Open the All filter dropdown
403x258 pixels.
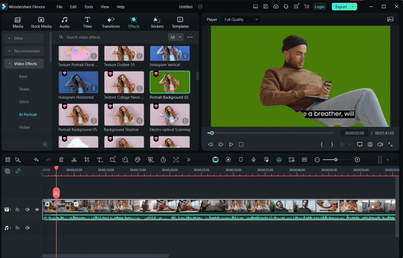coord(176,37)
